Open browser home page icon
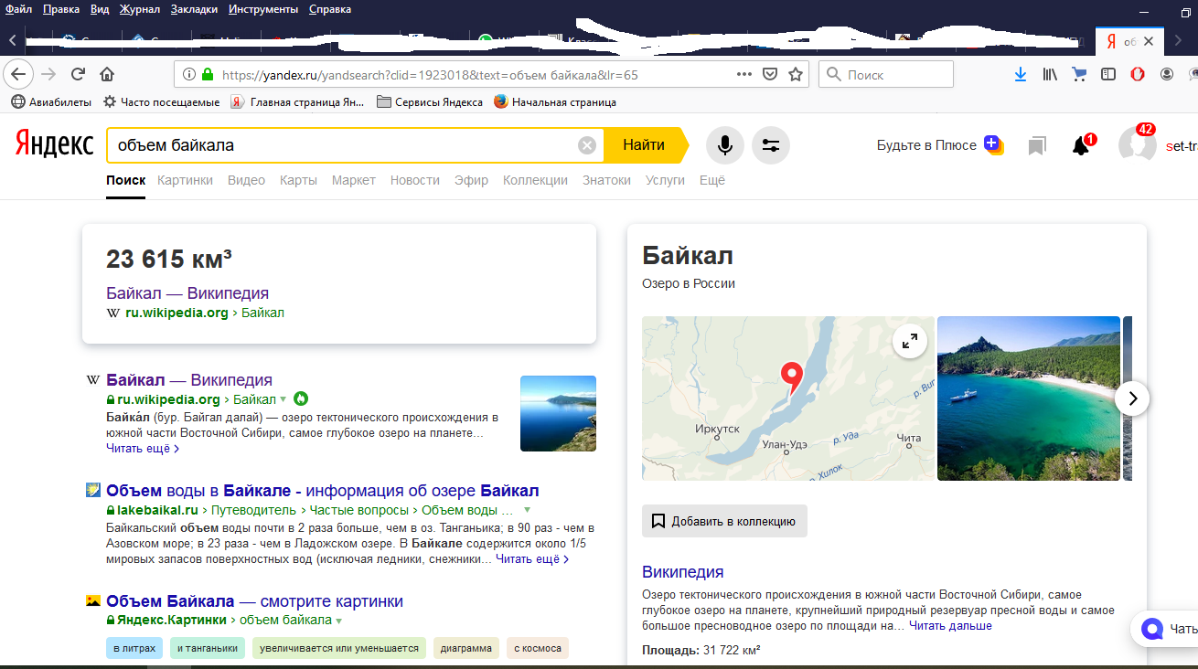 point(107,74)
